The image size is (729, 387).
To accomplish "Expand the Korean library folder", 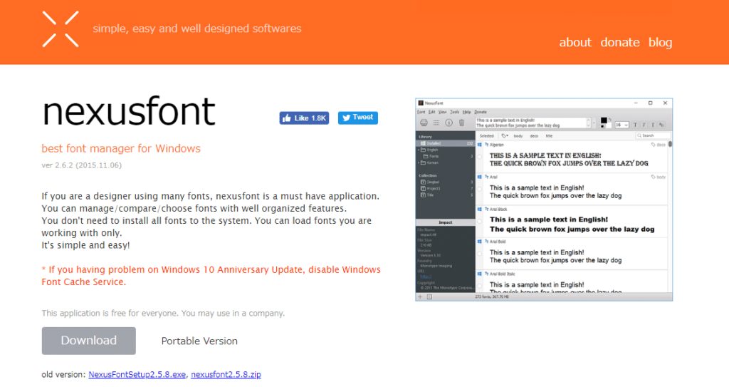I will pyautogui.click(x=419, y=163).
